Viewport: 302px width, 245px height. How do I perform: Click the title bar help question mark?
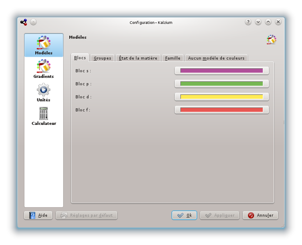(x=248, y=22)
